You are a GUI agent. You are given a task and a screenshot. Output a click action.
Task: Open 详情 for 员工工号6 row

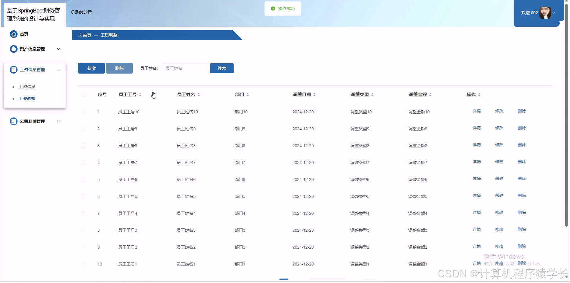click(x=476, y=179)
